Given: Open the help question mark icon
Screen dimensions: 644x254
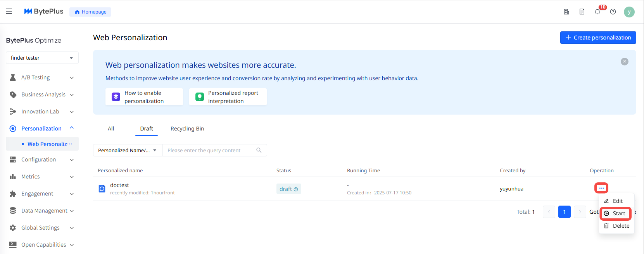Looking at the screenshot, I should (613, 12).
